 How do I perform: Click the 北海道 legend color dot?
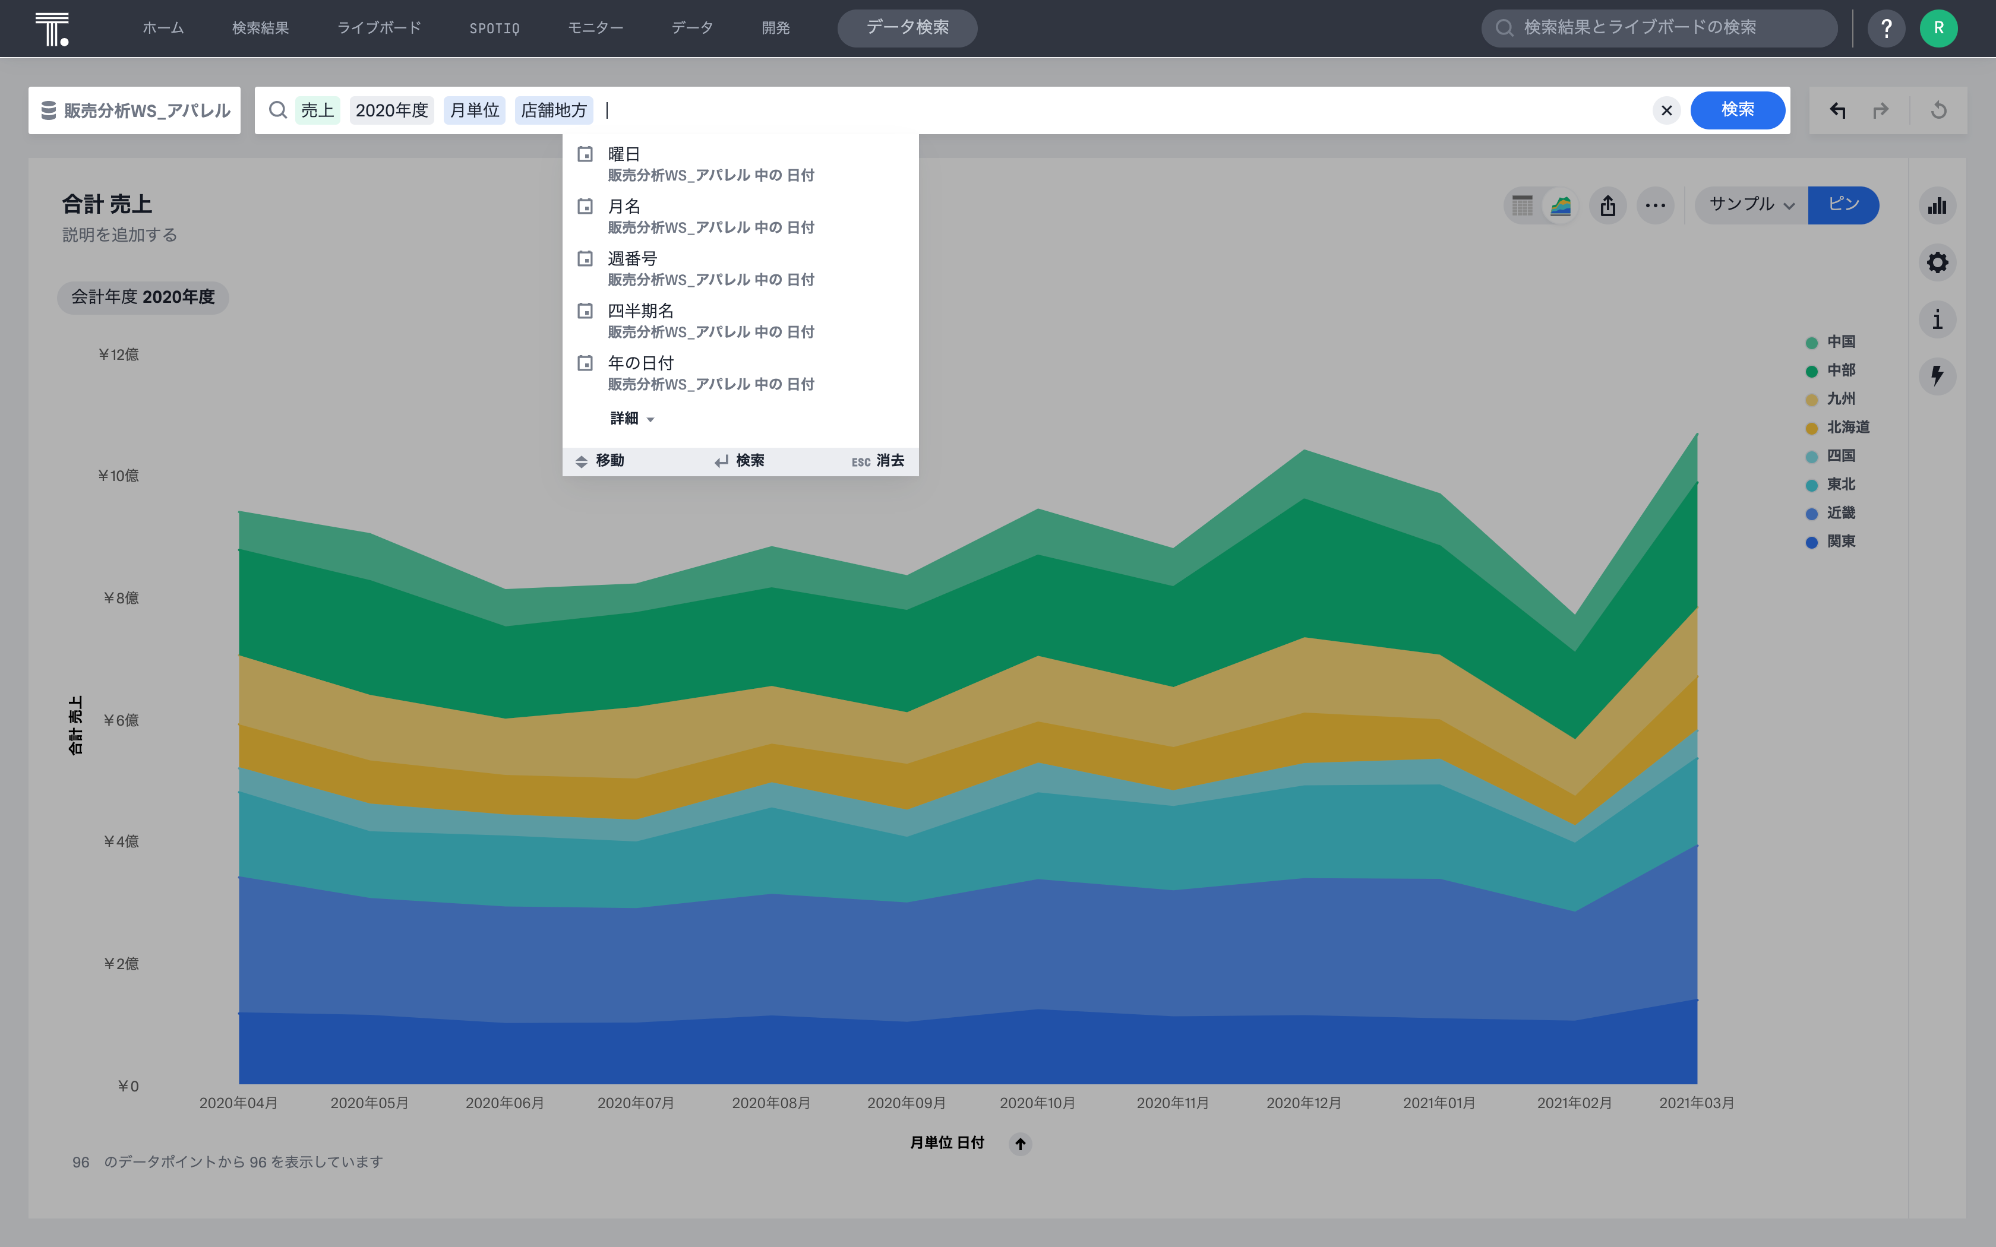pyautogui.click(x=1811, y=428)
